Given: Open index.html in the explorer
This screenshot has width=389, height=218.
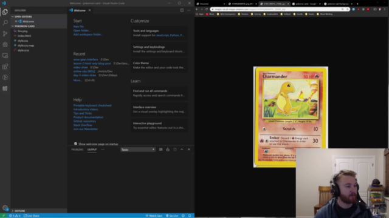Looking at the screenshot, I should tap(24, 36).
